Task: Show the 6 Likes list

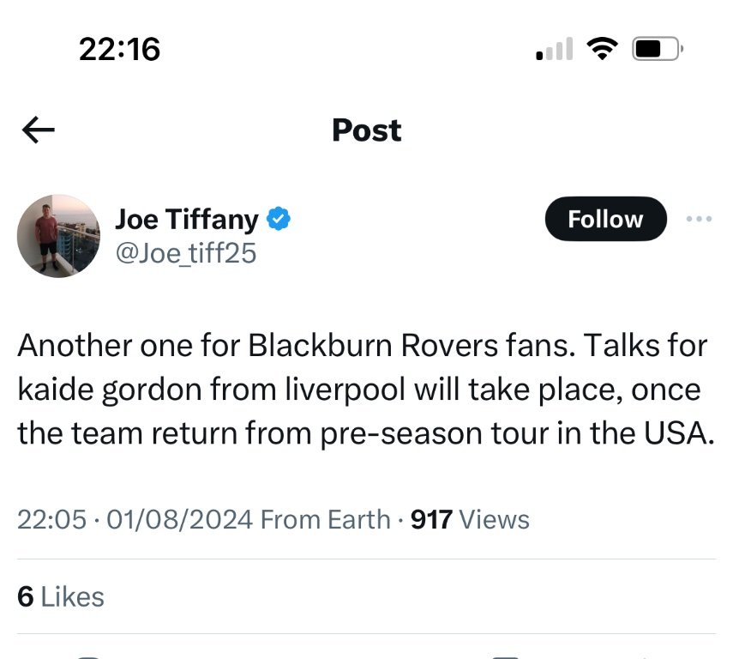Action: (x=61, y=596)
